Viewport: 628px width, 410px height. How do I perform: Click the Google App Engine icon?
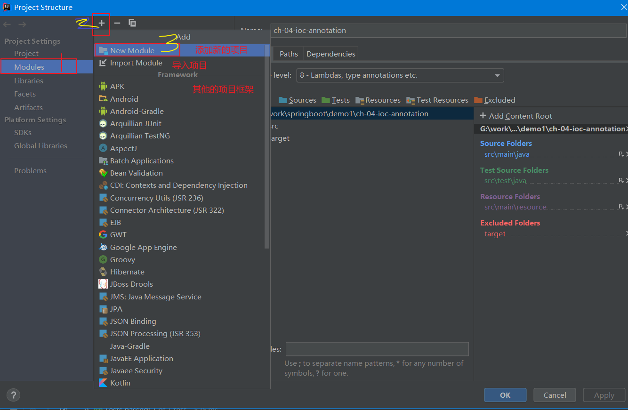click(103, 247)
